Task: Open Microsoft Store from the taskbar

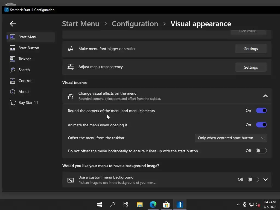Action: [x=166, y=205]
